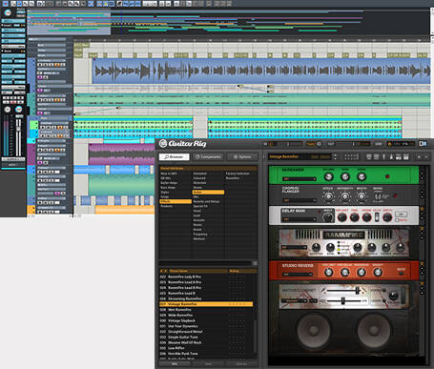This screenshot has height=369, width=434.
Task: Toggle the Chorus/Flanger power LED
Action: 395,195
